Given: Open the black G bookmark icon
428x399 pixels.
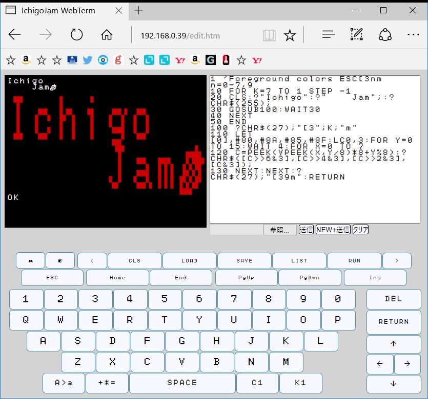Looking at the screenshot, I should (x=211, y=60).
